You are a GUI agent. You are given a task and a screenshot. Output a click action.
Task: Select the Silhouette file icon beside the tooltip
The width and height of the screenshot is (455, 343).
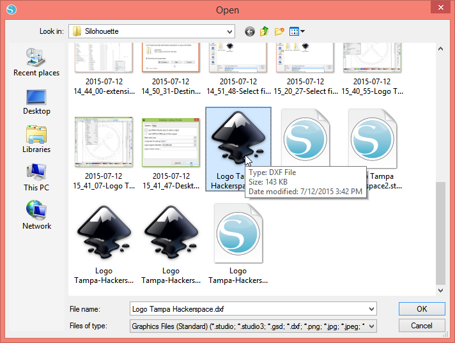click(305, 138)
